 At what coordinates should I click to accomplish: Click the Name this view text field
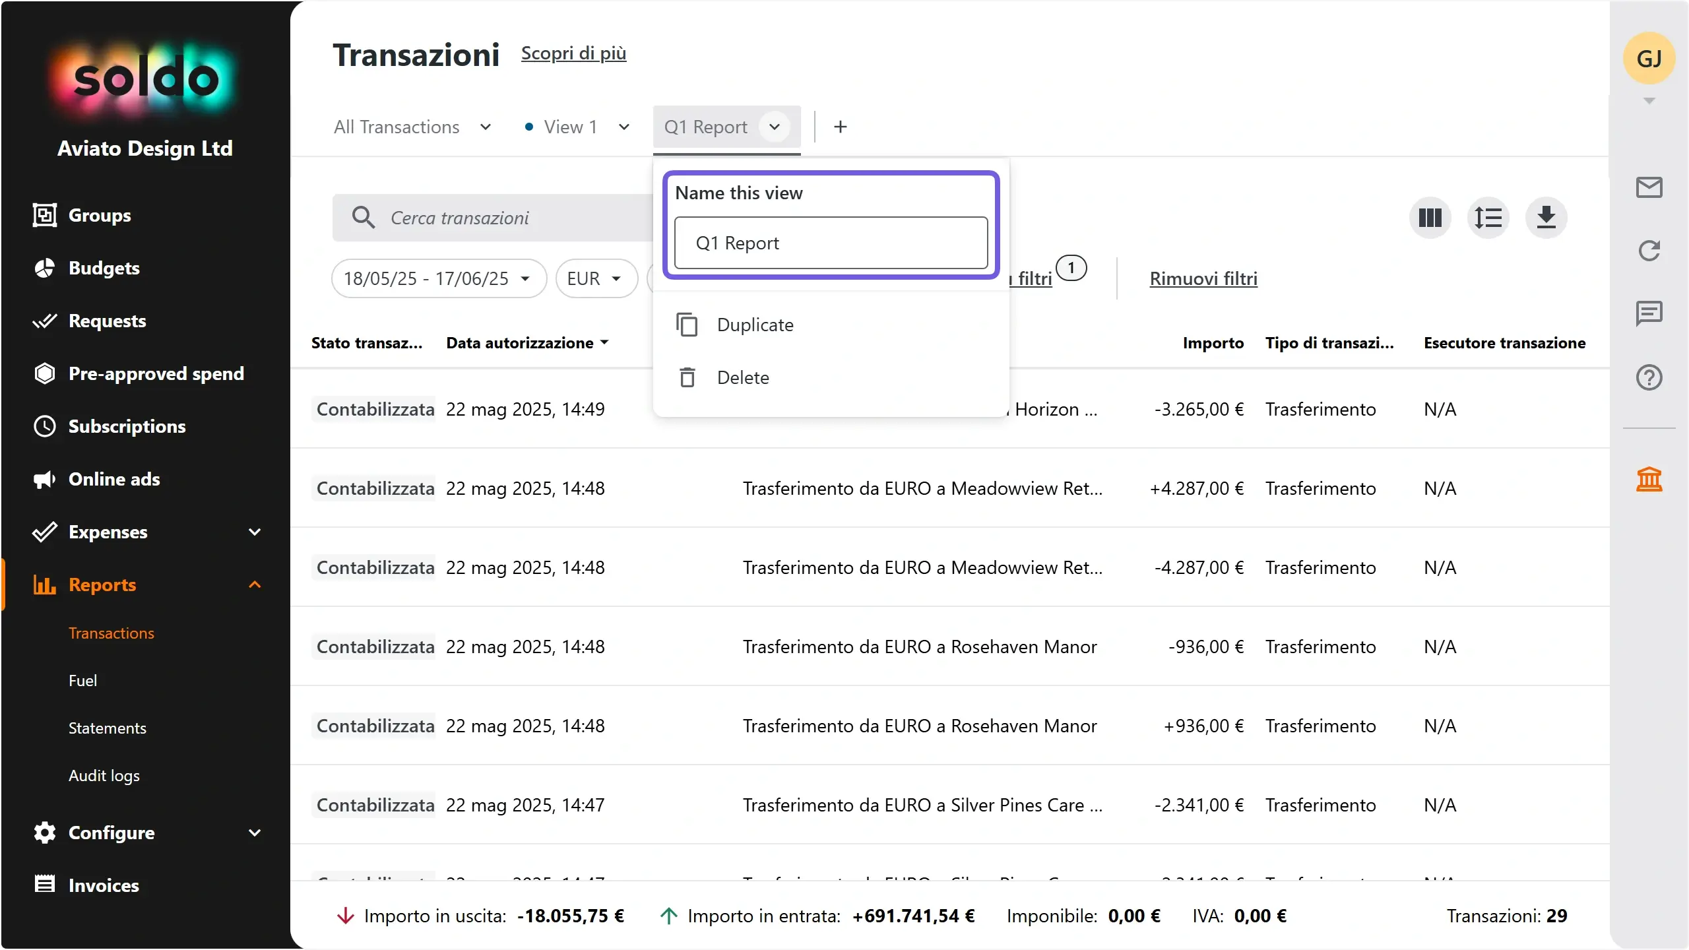coord(831,243)
